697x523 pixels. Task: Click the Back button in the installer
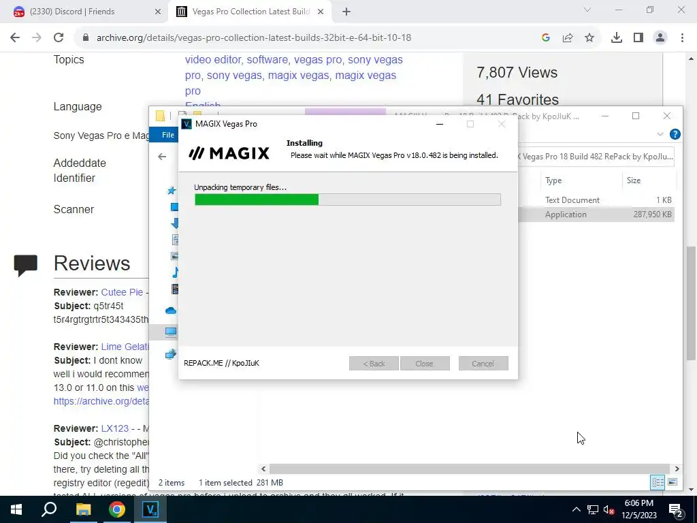(x=374, y=364)
